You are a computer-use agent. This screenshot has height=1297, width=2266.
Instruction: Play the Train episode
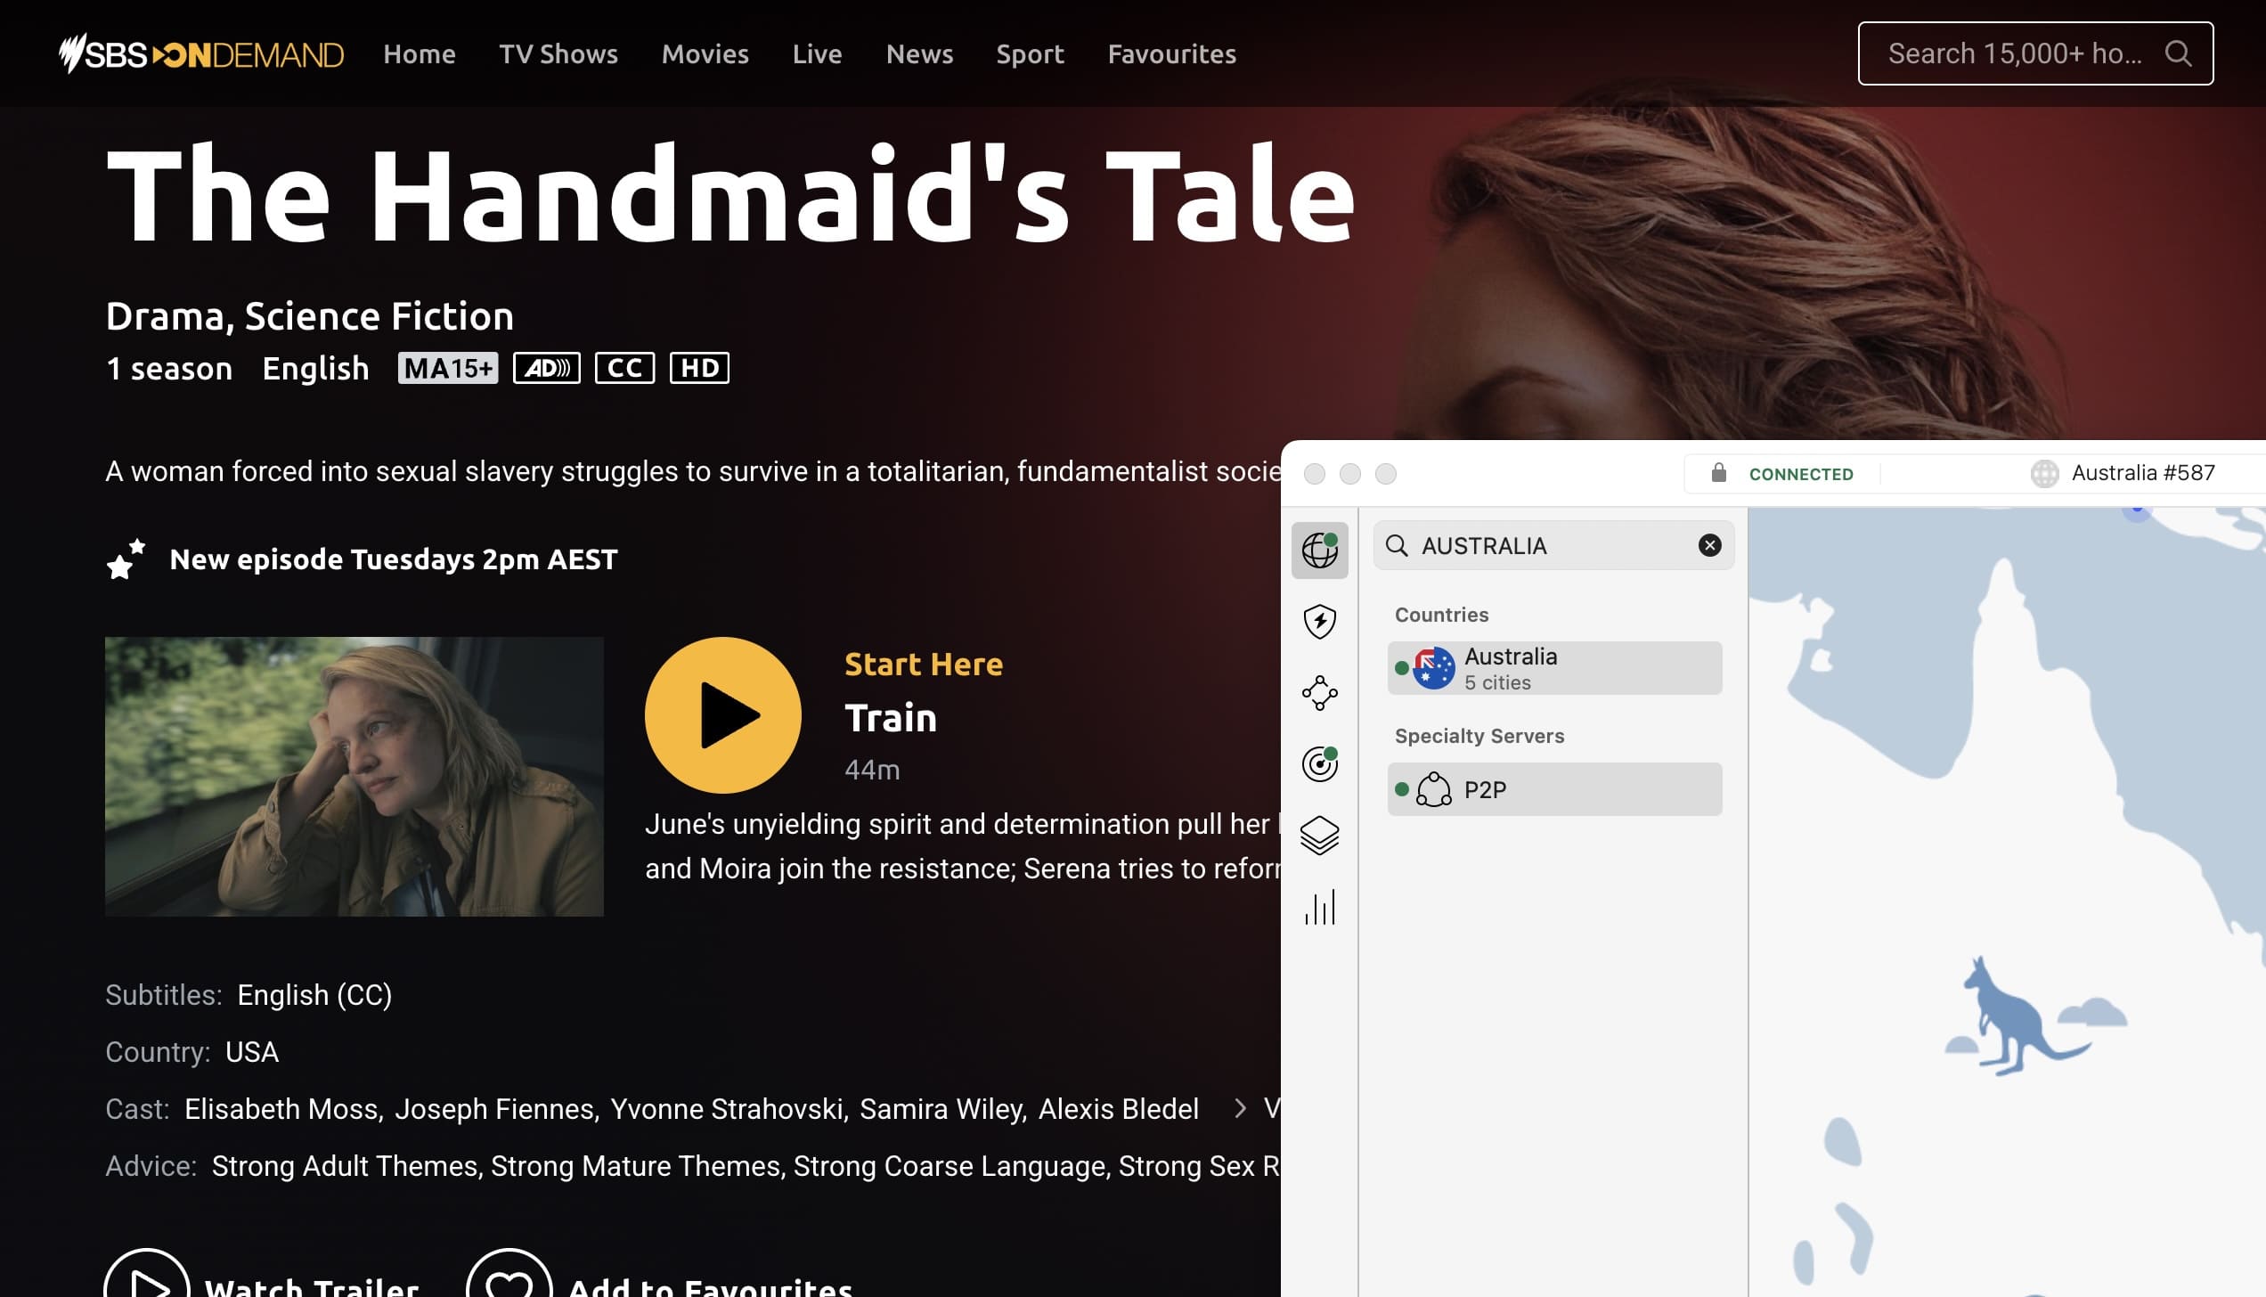722,715
